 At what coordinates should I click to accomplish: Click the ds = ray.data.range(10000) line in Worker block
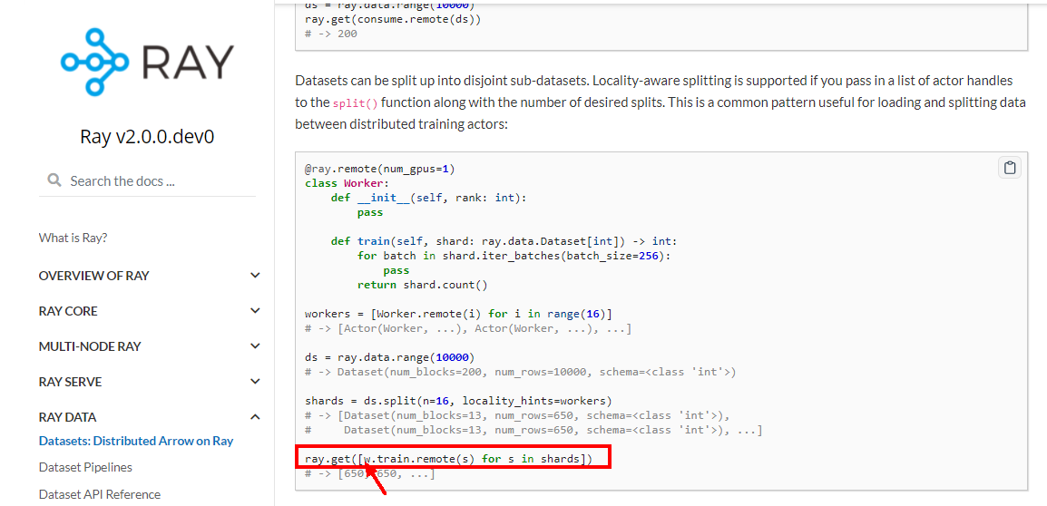click(389, 357)
